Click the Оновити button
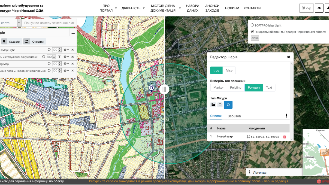 pos(35,41)
